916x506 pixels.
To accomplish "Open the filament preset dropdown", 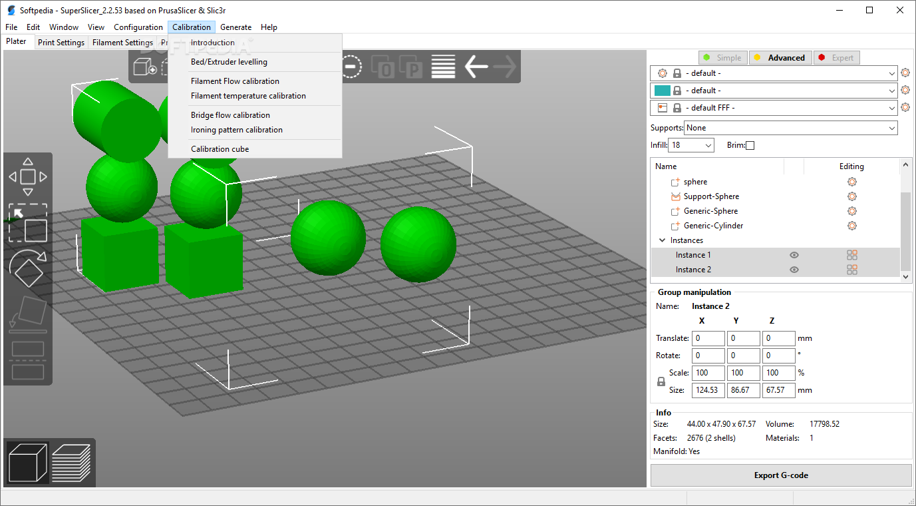I will pos(774,91).
